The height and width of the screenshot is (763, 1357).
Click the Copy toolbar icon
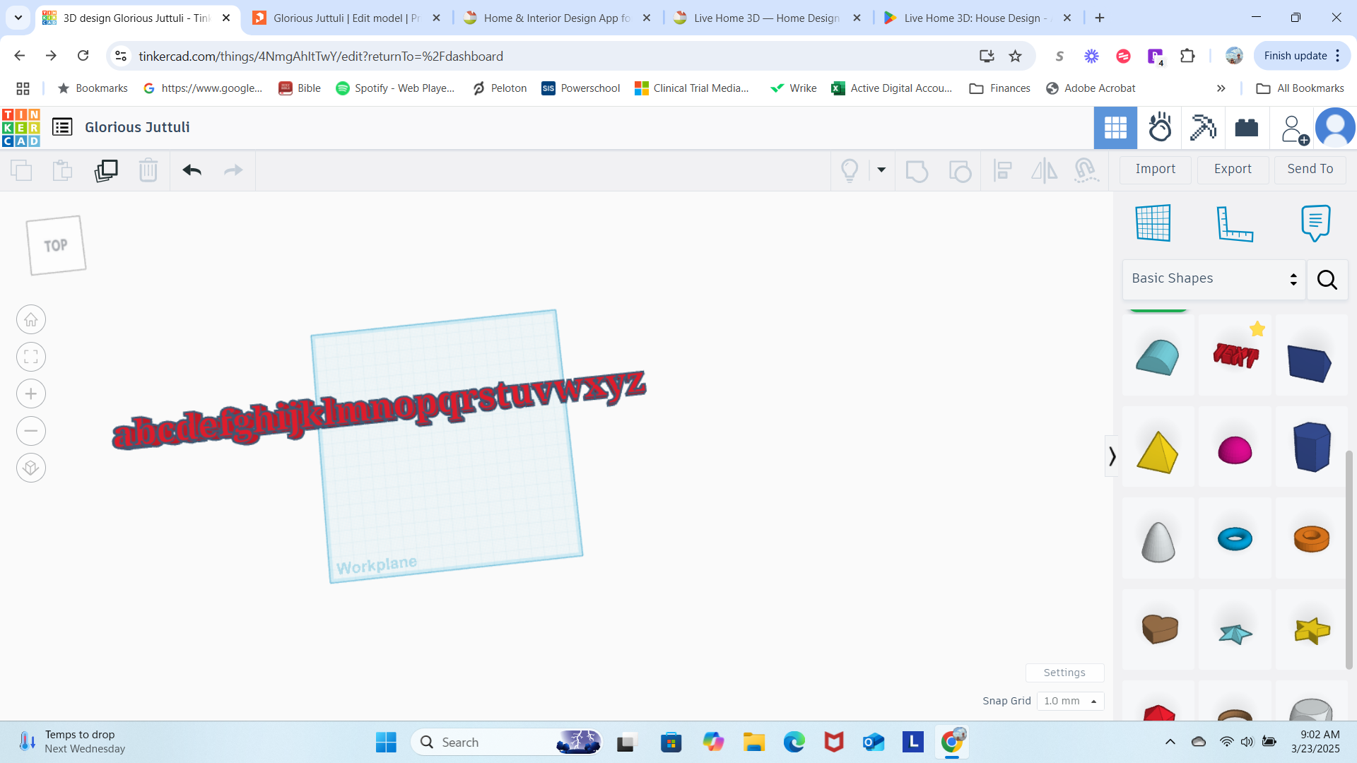point(21,170)
